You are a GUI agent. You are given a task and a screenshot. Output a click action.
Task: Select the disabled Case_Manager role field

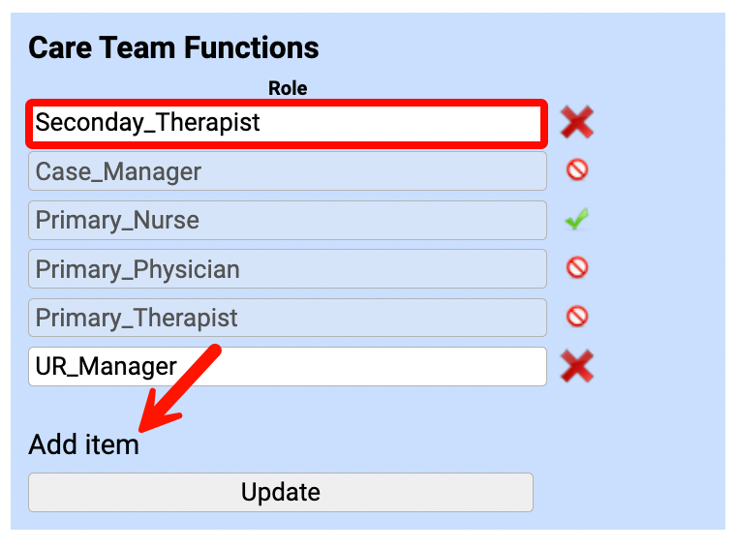(286, 171)
